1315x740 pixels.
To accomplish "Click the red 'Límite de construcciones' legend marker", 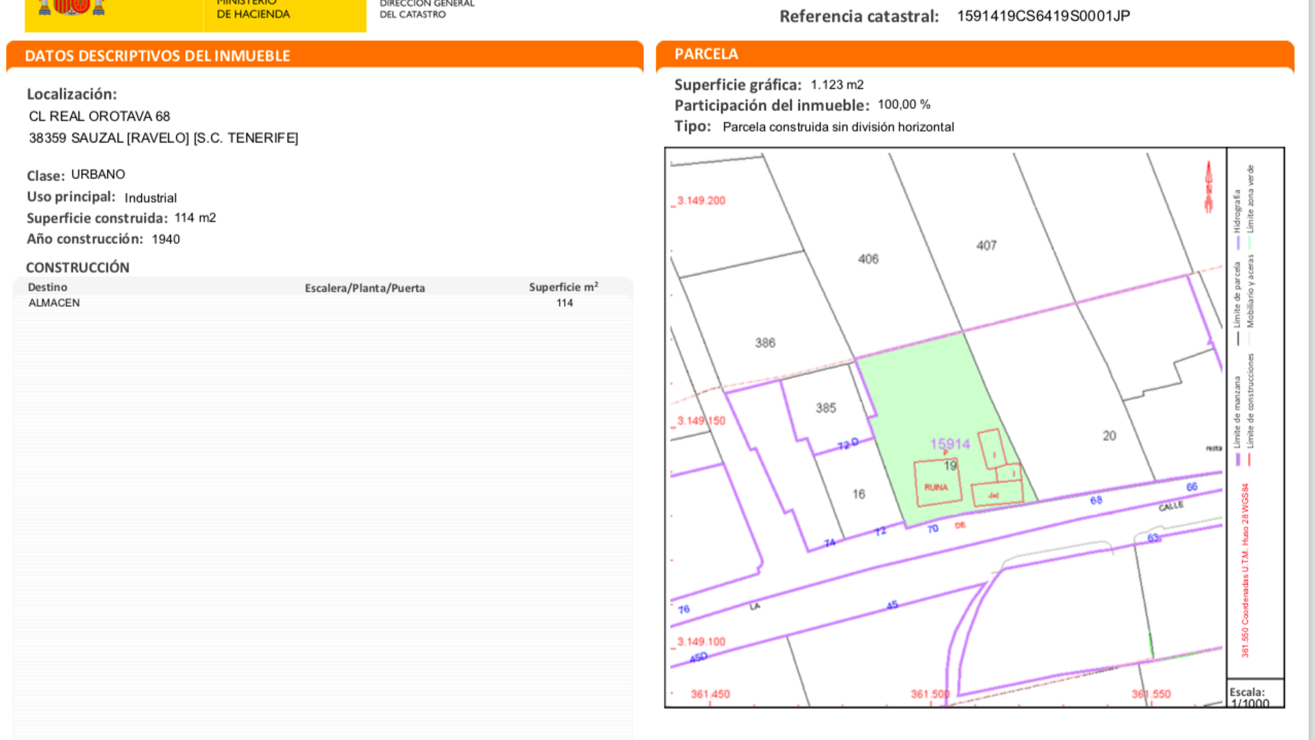I will point(1249,460).
